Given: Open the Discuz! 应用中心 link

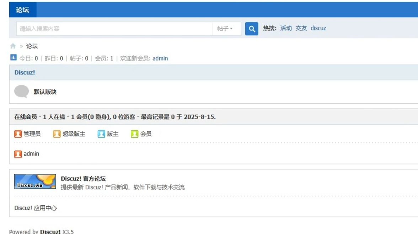Looking at the screenshot, I should (x=36, y=208).
